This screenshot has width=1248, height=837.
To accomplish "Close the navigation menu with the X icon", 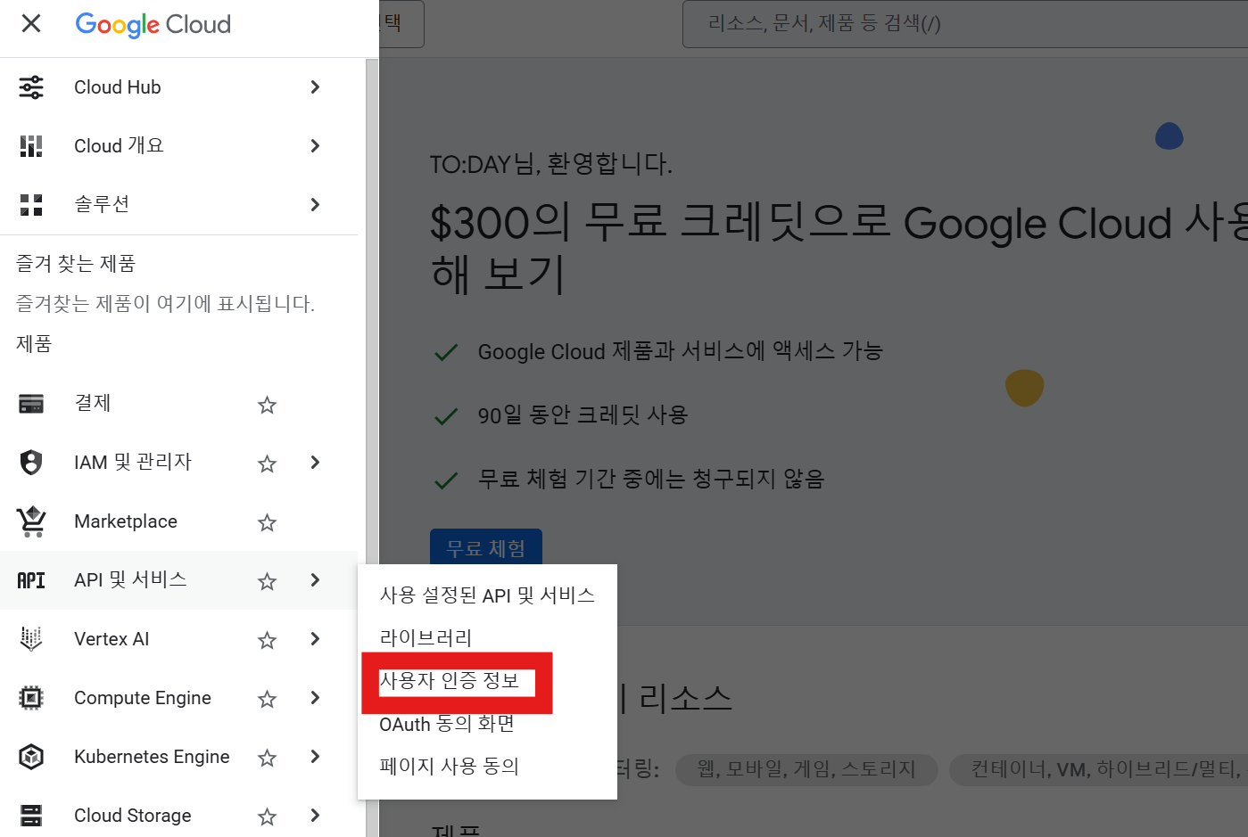I will (x=31, y=23).
